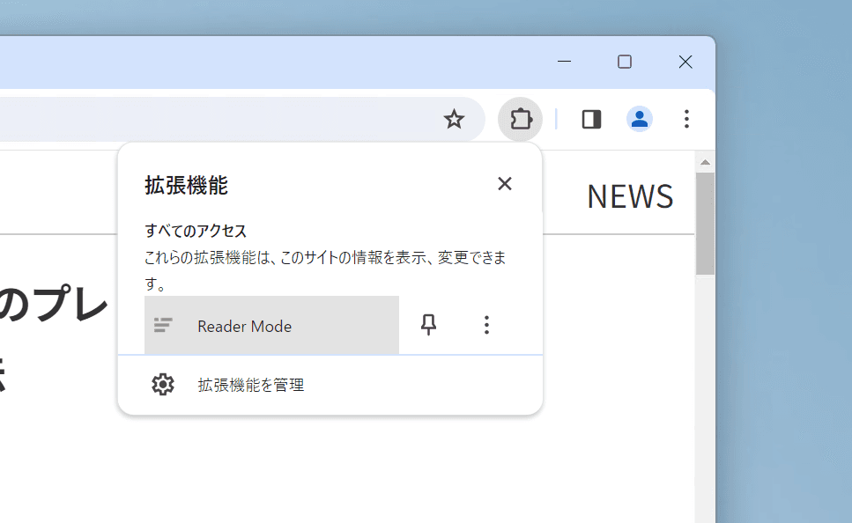This screenshot has height=523, width=852.
Task: Minimize the browser window
Action: click(565, 62)
